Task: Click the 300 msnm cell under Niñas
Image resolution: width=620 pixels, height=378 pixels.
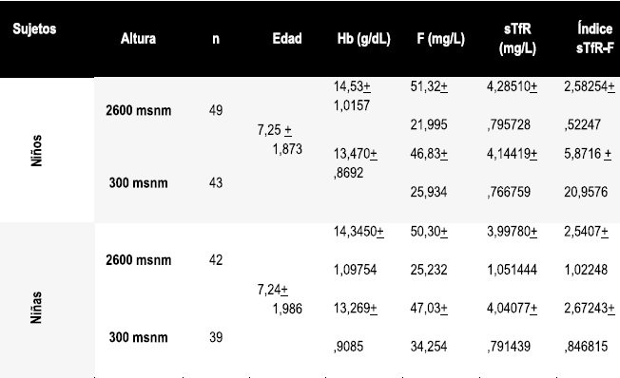Action: pos(139,337)
